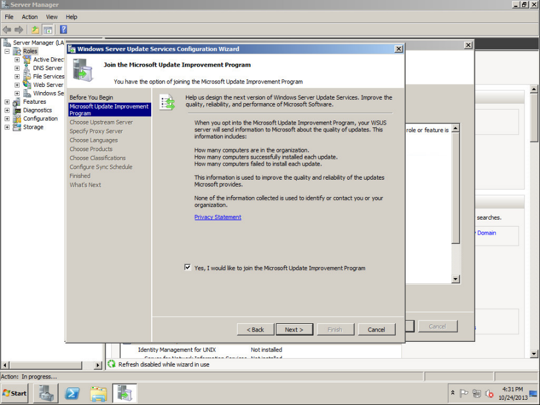Click the File Services role icon
The width and height of the screenshot is (540, 405).
[27, 76]
